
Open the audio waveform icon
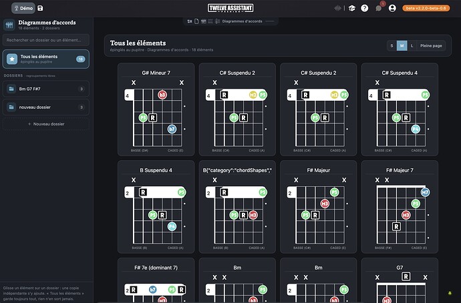(x=338, y=8)
